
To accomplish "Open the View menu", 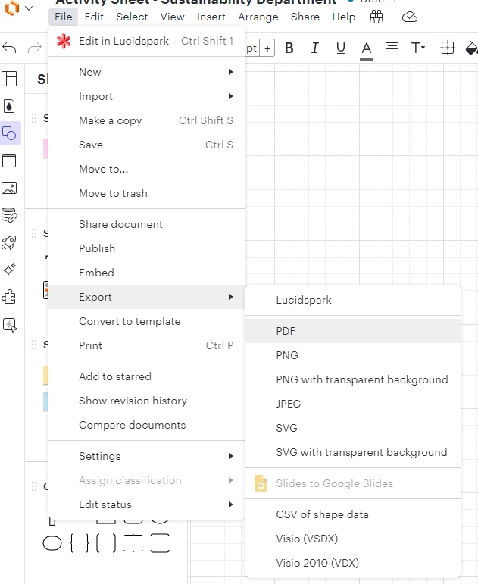I will tap(172, 17).
